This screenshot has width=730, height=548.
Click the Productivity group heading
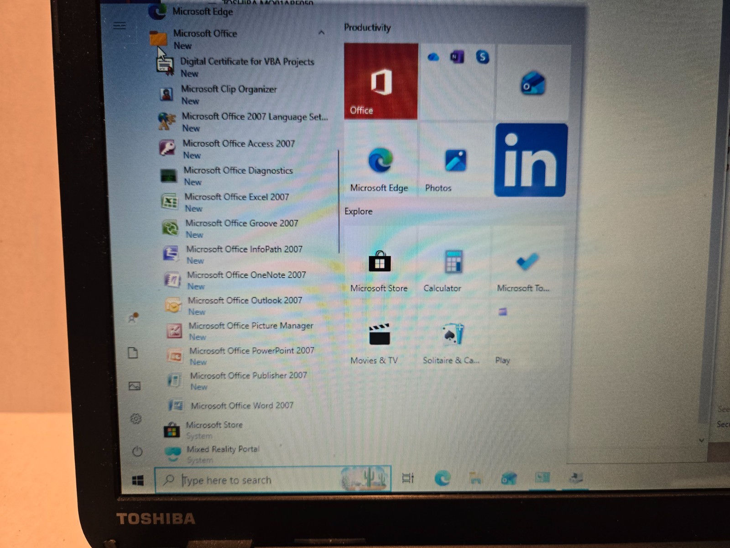[367, 27]
